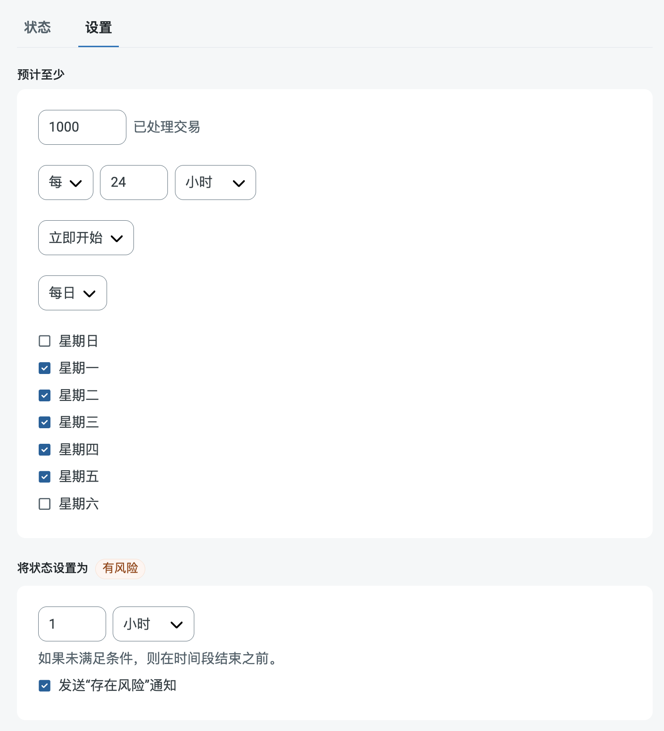The height and width of the screenshot is (731, 664).
Task: Enable the 星期日 checkbox
Action: coord(45,341)
